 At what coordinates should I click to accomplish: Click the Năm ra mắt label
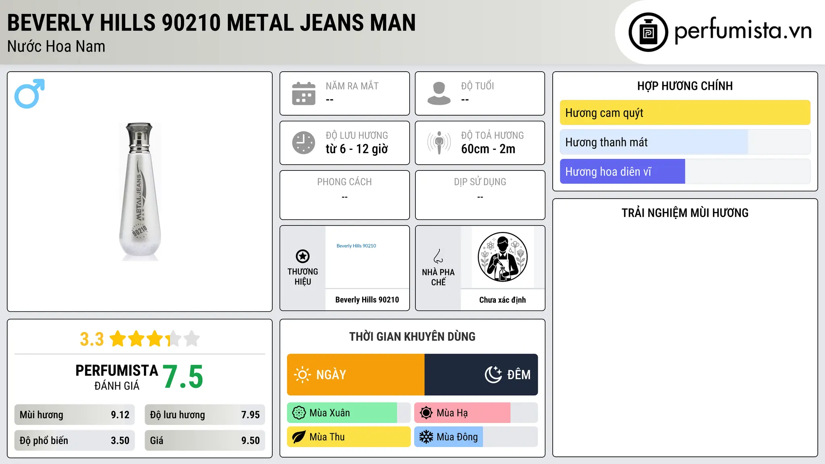(352, 86)
